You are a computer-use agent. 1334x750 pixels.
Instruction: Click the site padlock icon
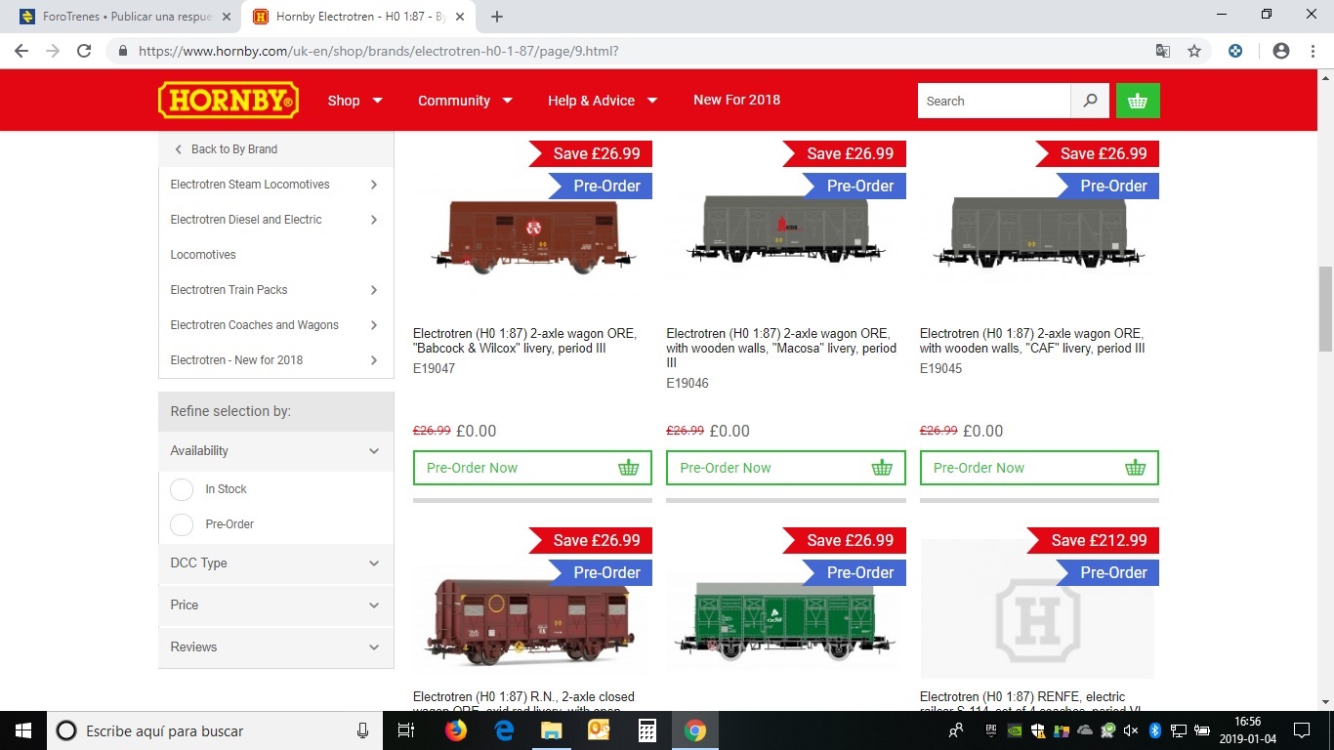(x=123, y=52)
